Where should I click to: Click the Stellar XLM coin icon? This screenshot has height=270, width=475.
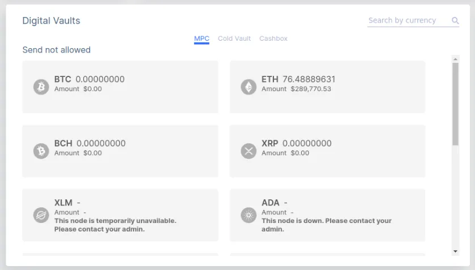point(41,215)
